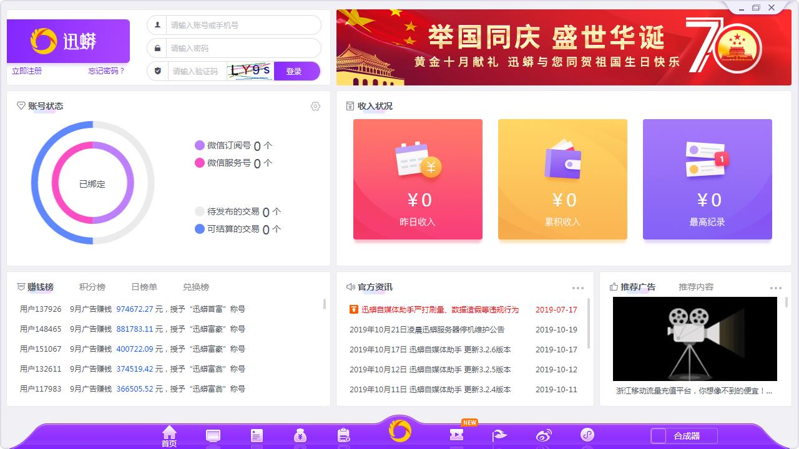This screenshot has width=799, height=449.
Task: Click the 官方资讯 speaker icon
Action: click(x=351, y=287)
